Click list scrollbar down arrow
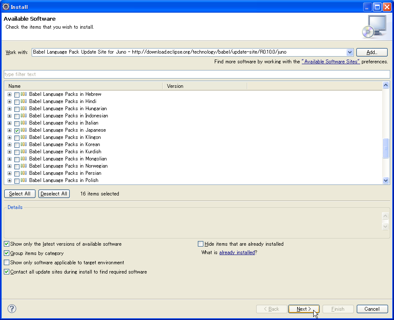The height and width of the screenshot is (320, 394). (386, 180)
